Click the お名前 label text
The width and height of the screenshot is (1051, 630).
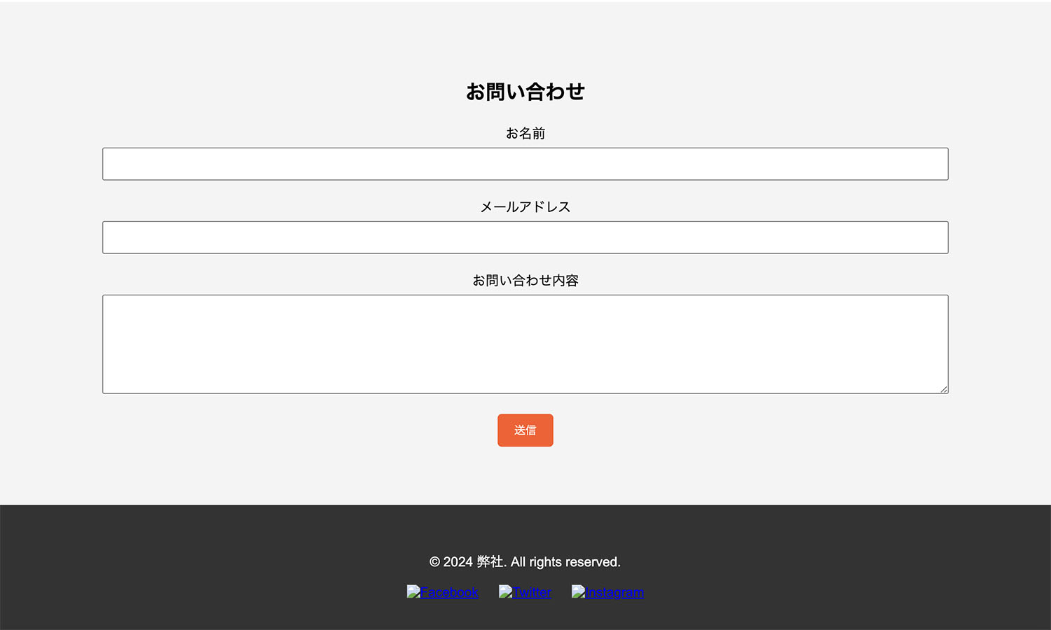tap(525, 133)
